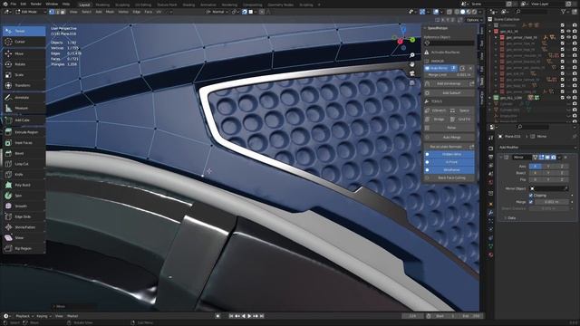Toggle Mirror axis X button
Screen dimensions: 580x326
pyautogui.click(x=535, y=167)
